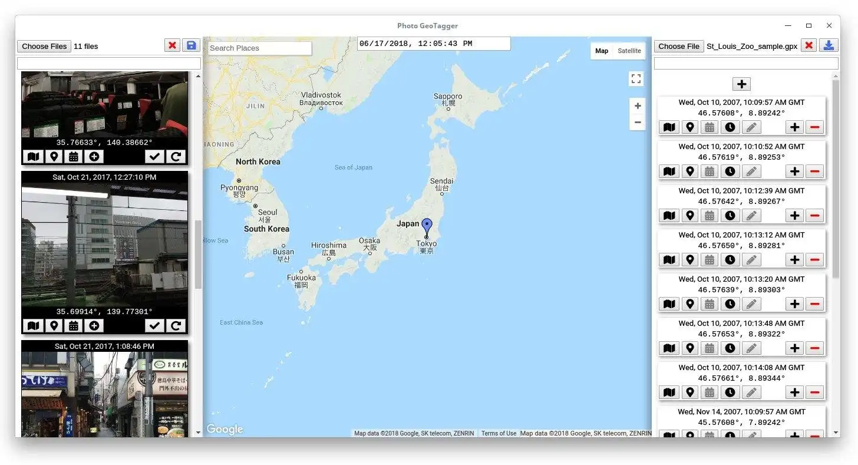Confirm the 35.76633° photo with its checkmark icon
This screenshot has height=465, width=858.
(154, 156)
